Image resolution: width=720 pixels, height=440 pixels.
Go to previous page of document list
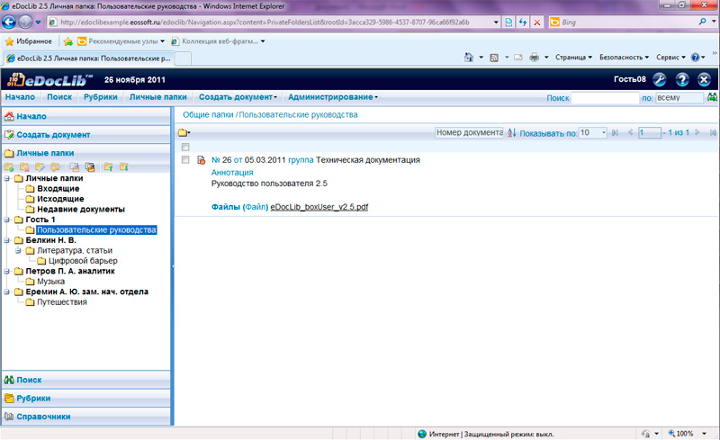[x=631, y=132]
